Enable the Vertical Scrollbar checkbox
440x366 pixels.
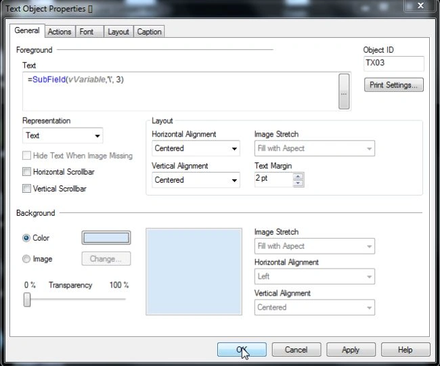(x=26, y=189)
